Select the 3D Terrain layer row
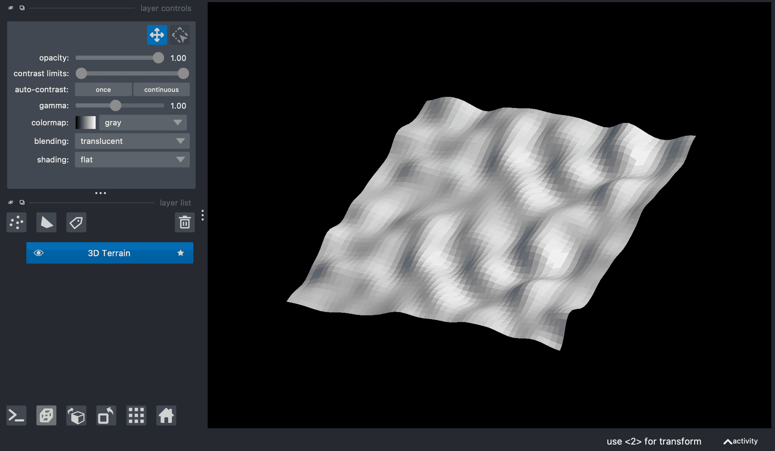 [110, 253]
